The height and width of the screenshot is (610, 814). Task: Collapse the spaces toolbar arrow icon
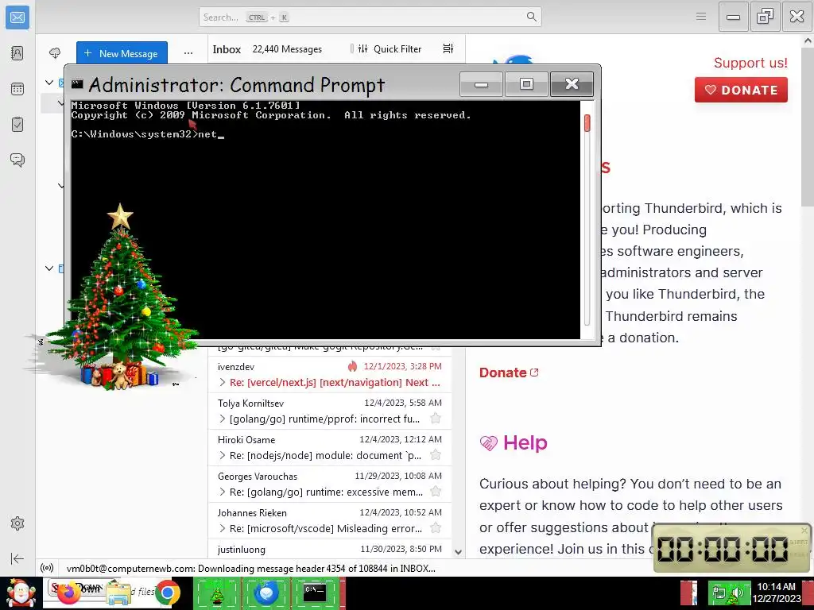coord(17,558)
